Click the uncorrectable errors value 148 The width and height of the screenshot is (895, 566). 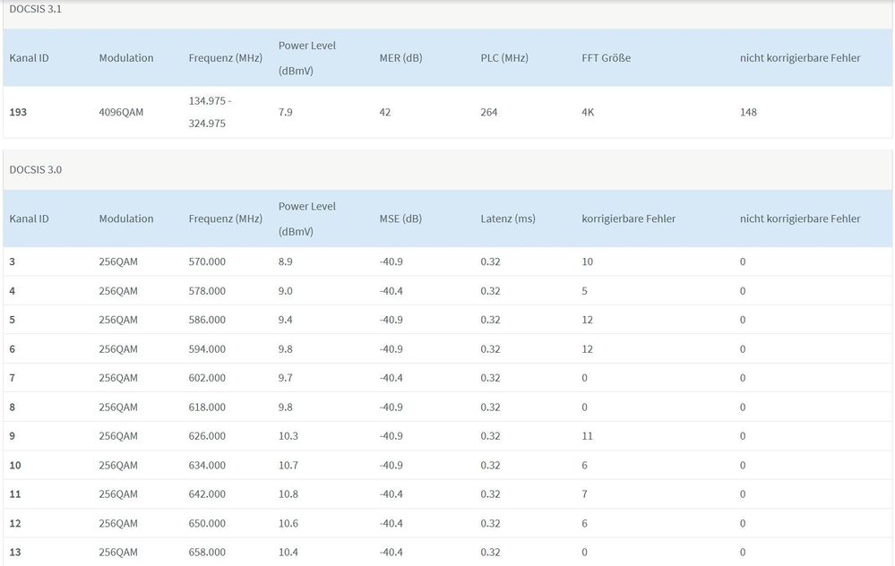coord(748,112)
